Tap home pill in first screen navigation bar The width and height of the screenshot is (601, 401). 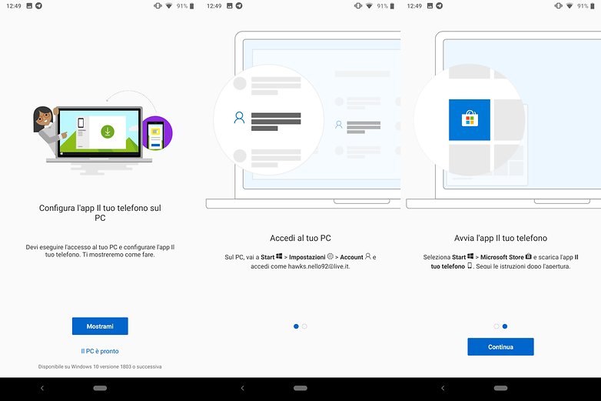pyautogui.click(x=100, y=389)
